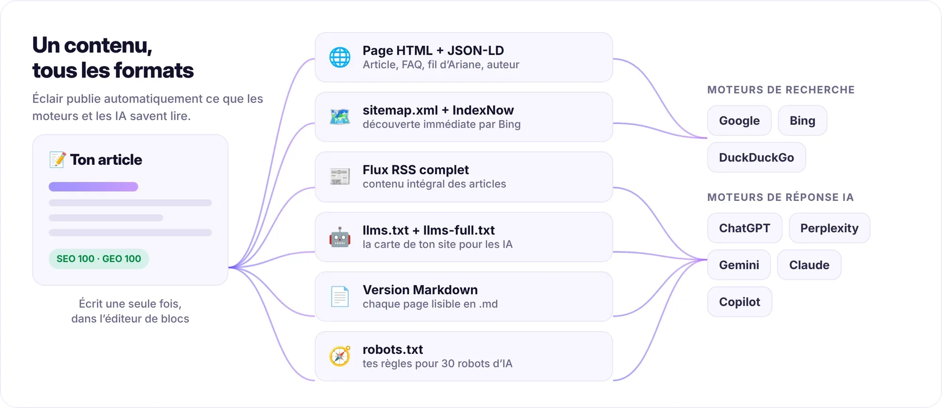Click the Flux RSS complet title
Viewport: 942px width, 408px height.
(416, 169)
